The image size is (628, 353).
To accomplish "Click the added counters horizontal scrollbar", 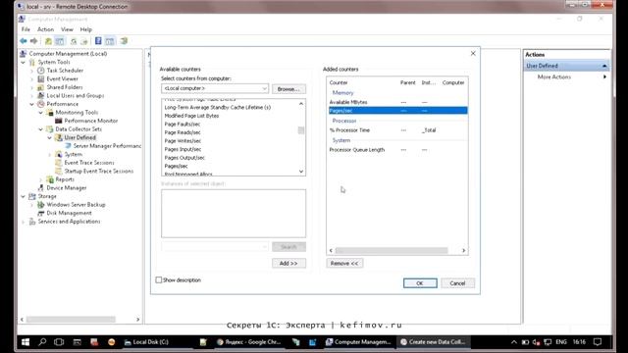I will (392, 251).
